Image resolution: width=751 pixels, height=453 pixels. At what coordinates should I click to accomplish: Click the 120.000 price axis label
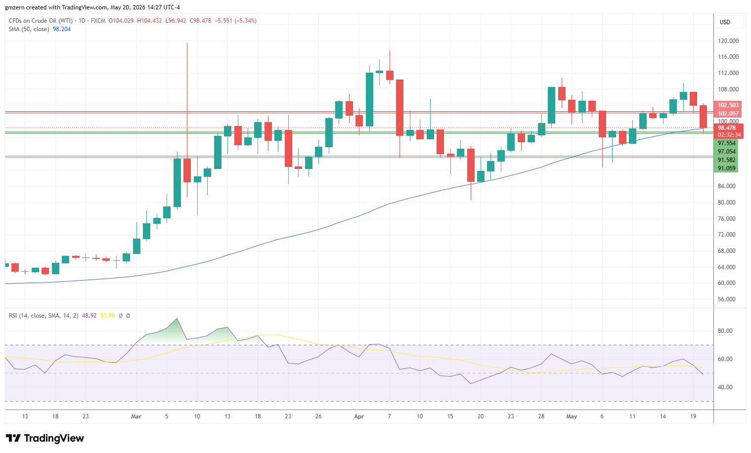click(x=728, y=41)
